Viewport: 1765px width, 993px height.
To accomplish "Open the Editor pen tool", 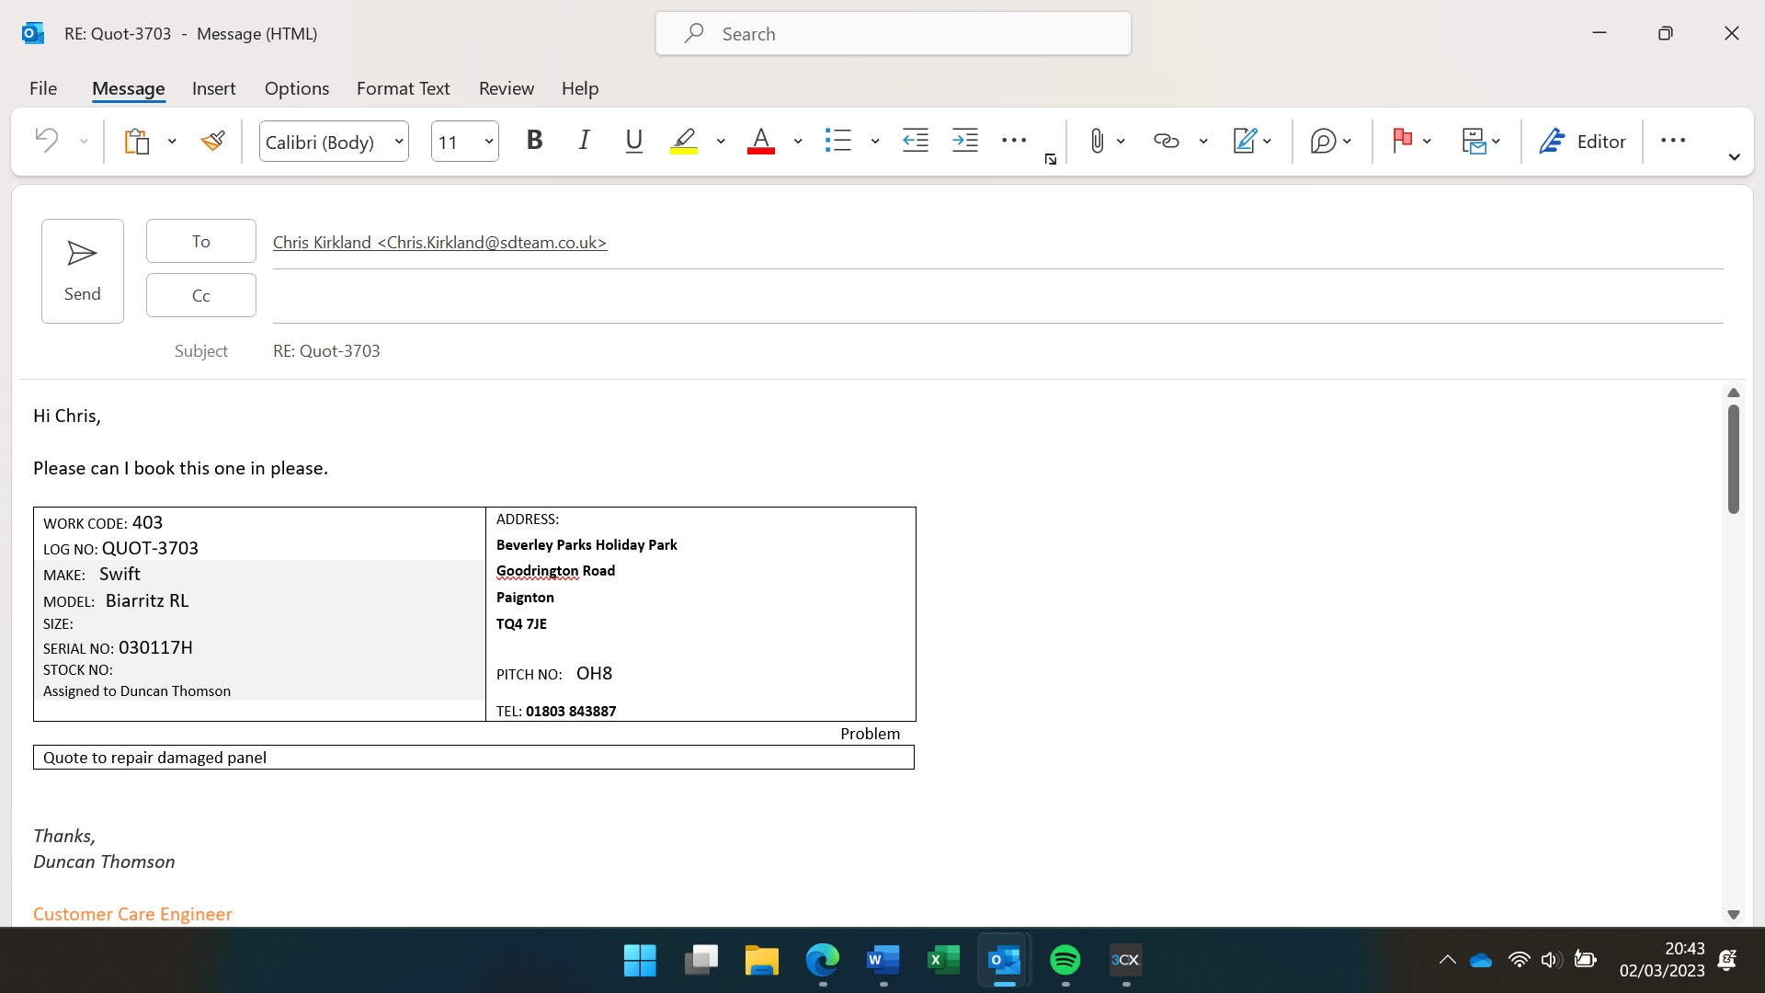I will [1583, 141].
